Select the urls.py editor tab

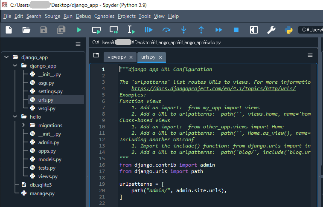point(148,57)
